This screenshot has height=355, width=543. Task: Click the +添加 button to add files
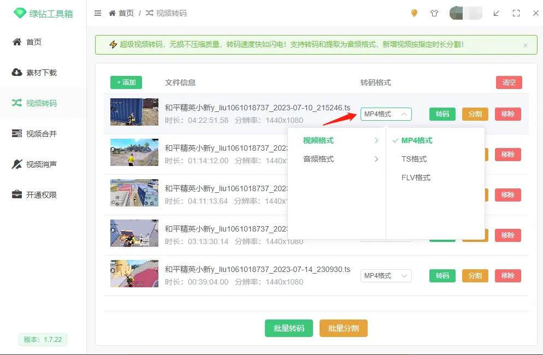[126, 82]
